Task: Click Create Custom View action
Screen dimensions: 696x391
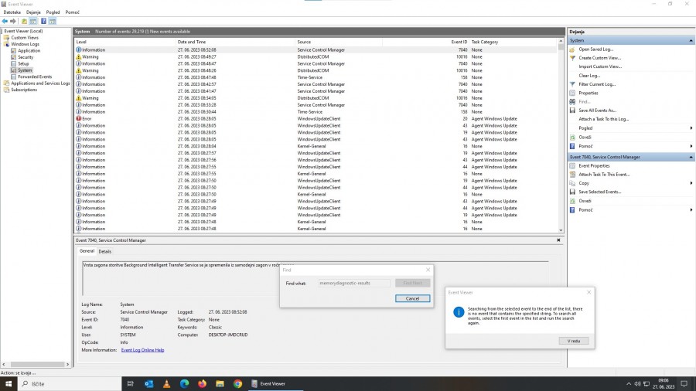Action: 599,58
